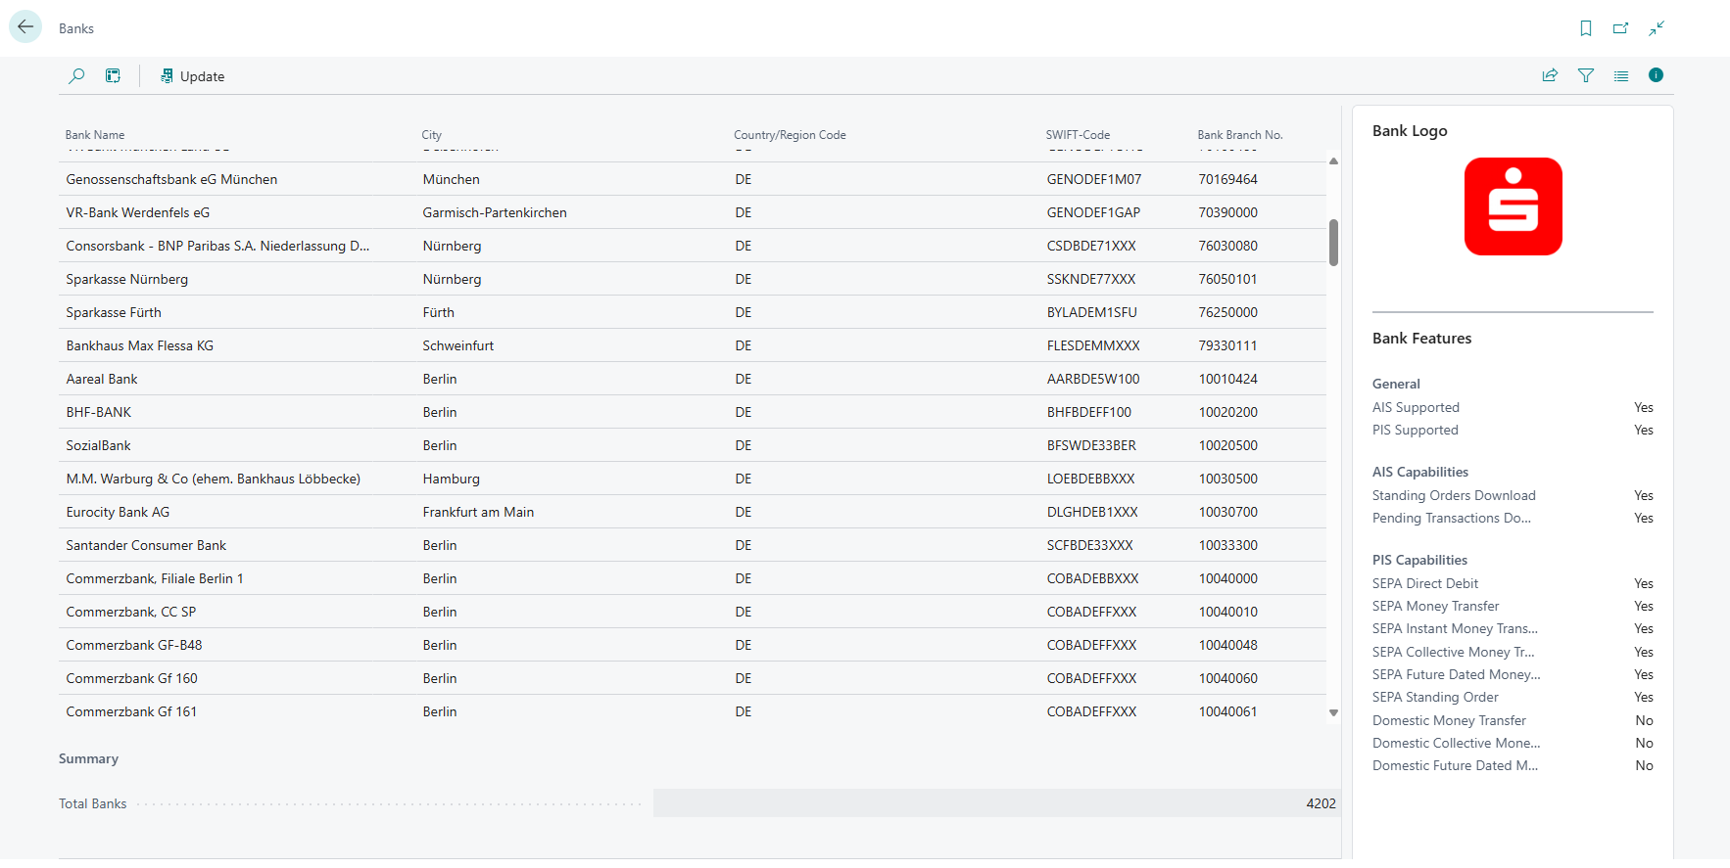Image resolution: width=1730 pixels, height=868 pixels.
Task: Select the Eurocity Bank AG row
Action: (x=118, y=512)
